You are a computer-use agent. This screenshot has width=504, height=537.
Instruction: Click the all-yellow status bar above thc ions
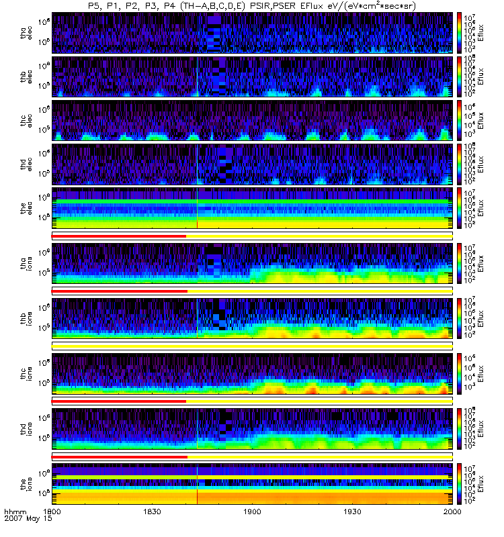click(252, 346)
